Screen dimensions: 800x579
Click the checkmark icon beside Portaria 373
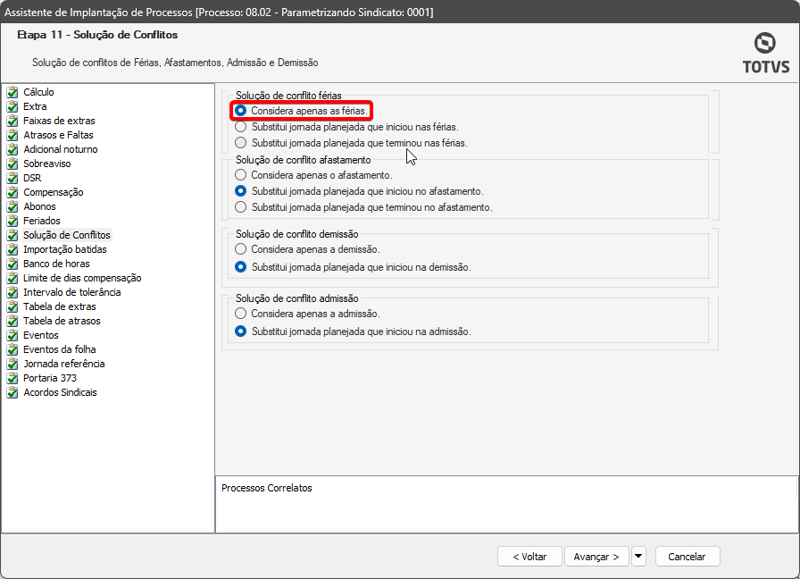[x=12, y=378]
